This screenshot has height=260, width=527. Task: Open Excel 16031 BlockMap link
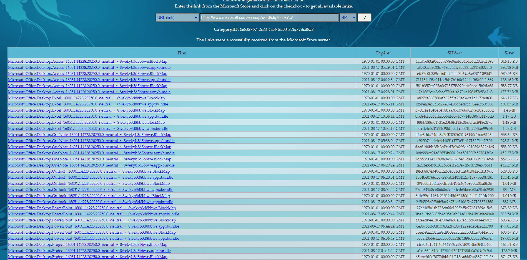86,110
